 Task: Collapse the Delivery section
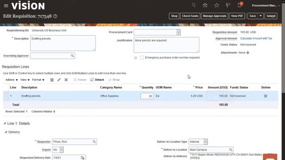6,132
